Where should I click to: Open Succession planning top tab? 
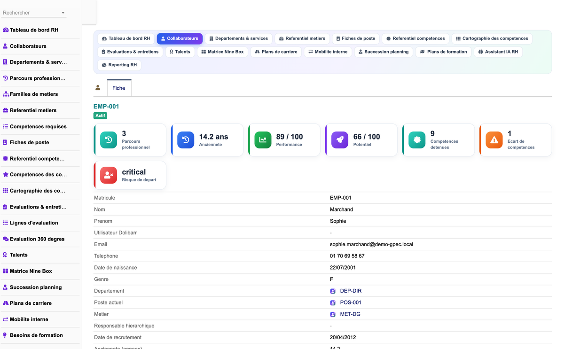tap(384, 52)
